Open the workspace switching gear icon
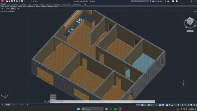The height and width of the screenshot is (111, 197). coord(178,105)
